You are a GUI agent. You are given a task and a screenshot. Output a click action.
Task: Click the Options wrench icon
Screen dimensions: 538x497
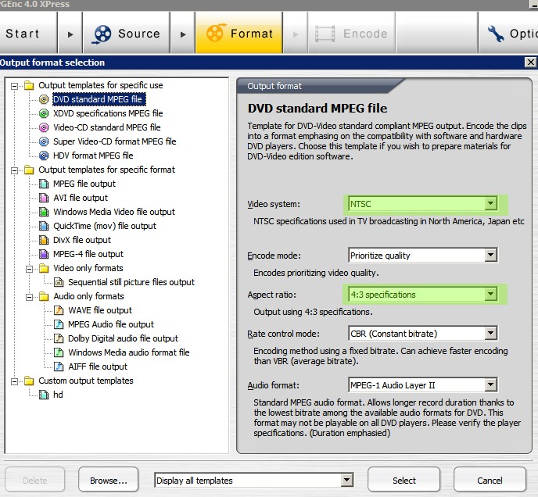coord(496,34)
